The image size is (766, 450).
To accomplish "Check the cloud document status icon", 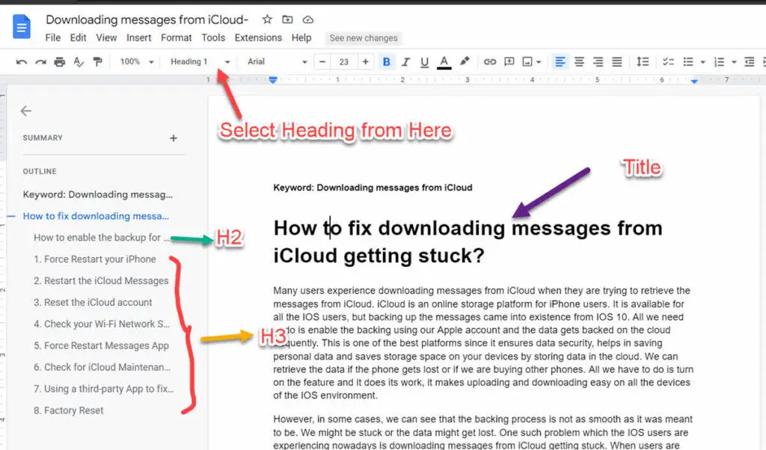I will (x=307, y=19).
